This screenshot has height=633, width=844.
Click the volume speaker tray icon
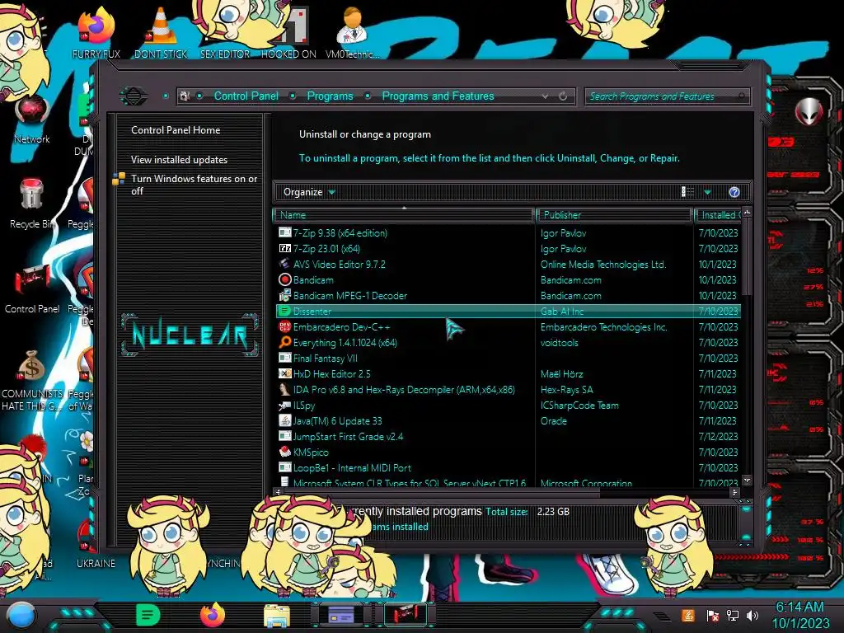coord(753,615)
